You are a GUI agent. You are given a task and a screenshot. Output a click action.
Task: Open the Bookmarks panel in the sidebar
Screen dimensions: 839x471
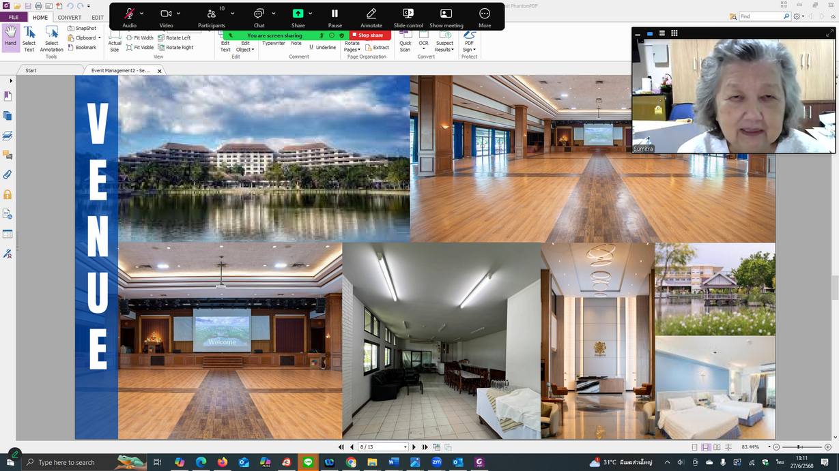click(x=8, y=96)
